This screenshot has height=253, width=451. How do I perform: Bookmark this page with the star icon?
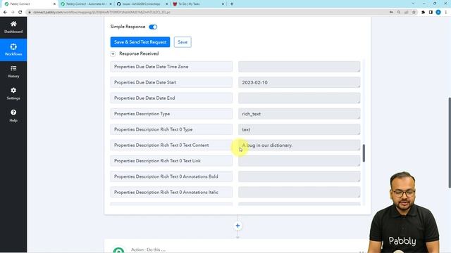coord(414,12)
